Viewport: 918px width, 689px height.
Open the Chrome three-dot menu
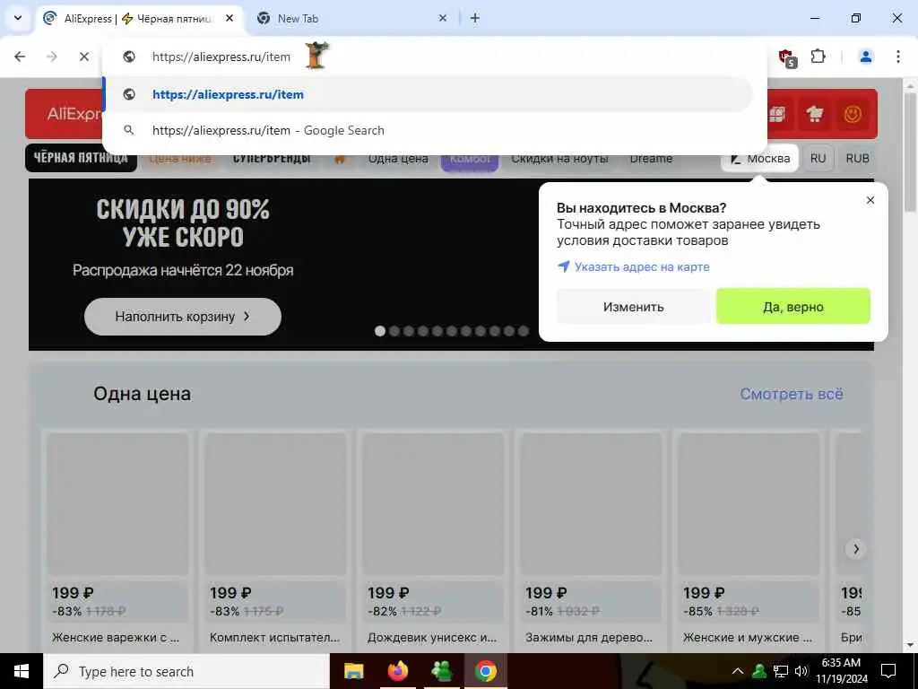point(898,57)
